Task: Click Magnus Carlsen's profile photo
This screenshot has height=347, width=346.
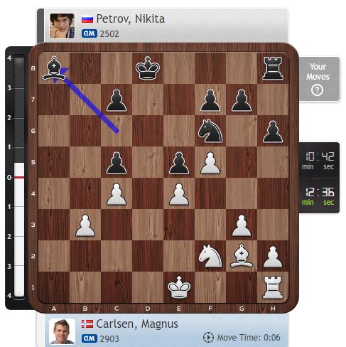Action: pyautogui.click(x=62, y=331)
